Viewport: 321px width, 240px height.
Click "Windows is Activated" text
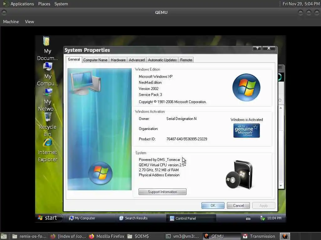coord(247,120)
